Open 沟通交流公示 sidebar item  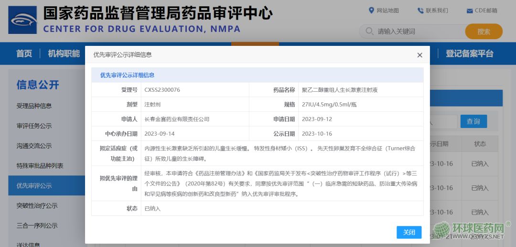coord(34,146)
